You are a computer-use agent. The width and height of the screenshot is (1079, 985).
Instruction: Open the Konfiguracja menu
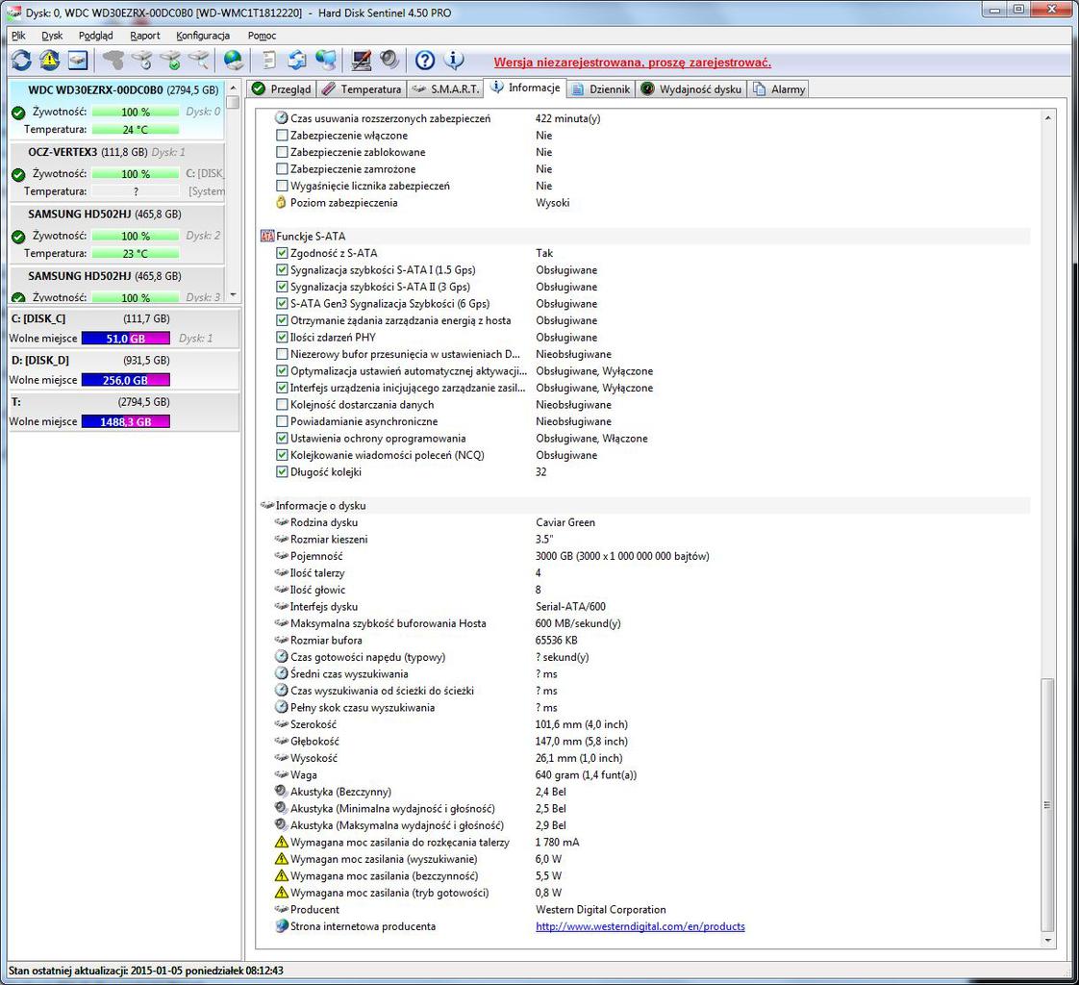[203, 36]
